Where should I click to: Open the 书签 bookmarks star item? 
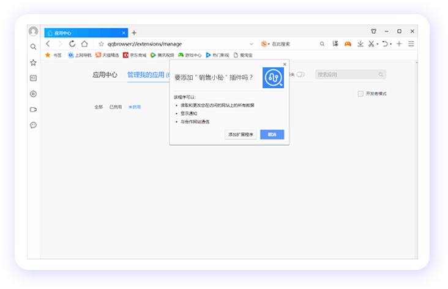point(53,55)
